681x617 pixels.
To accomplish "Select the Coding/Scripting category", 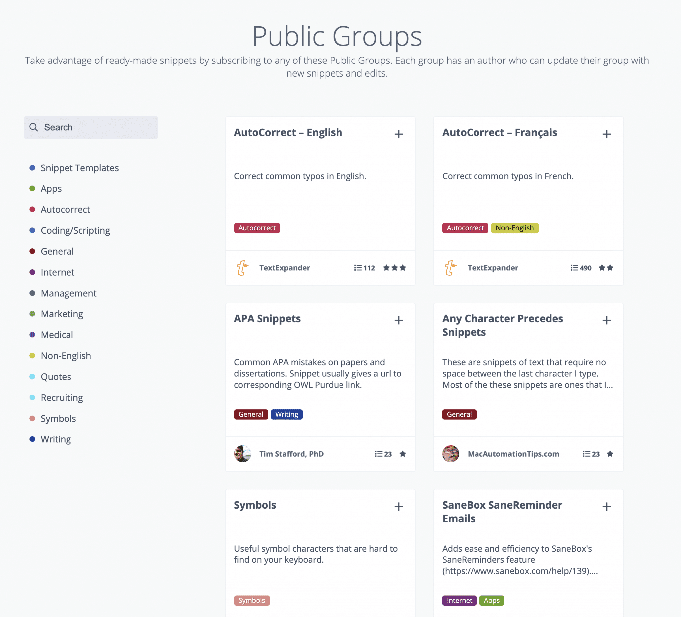I will (x=75, y=230).
